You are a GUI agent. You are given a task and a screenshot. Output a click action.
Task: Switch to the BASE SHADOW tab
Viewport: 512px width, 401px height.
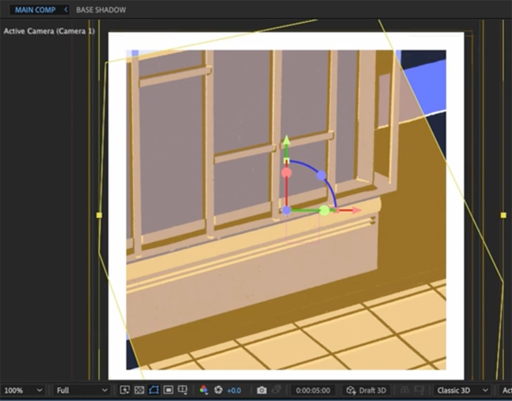click(100, 10)
